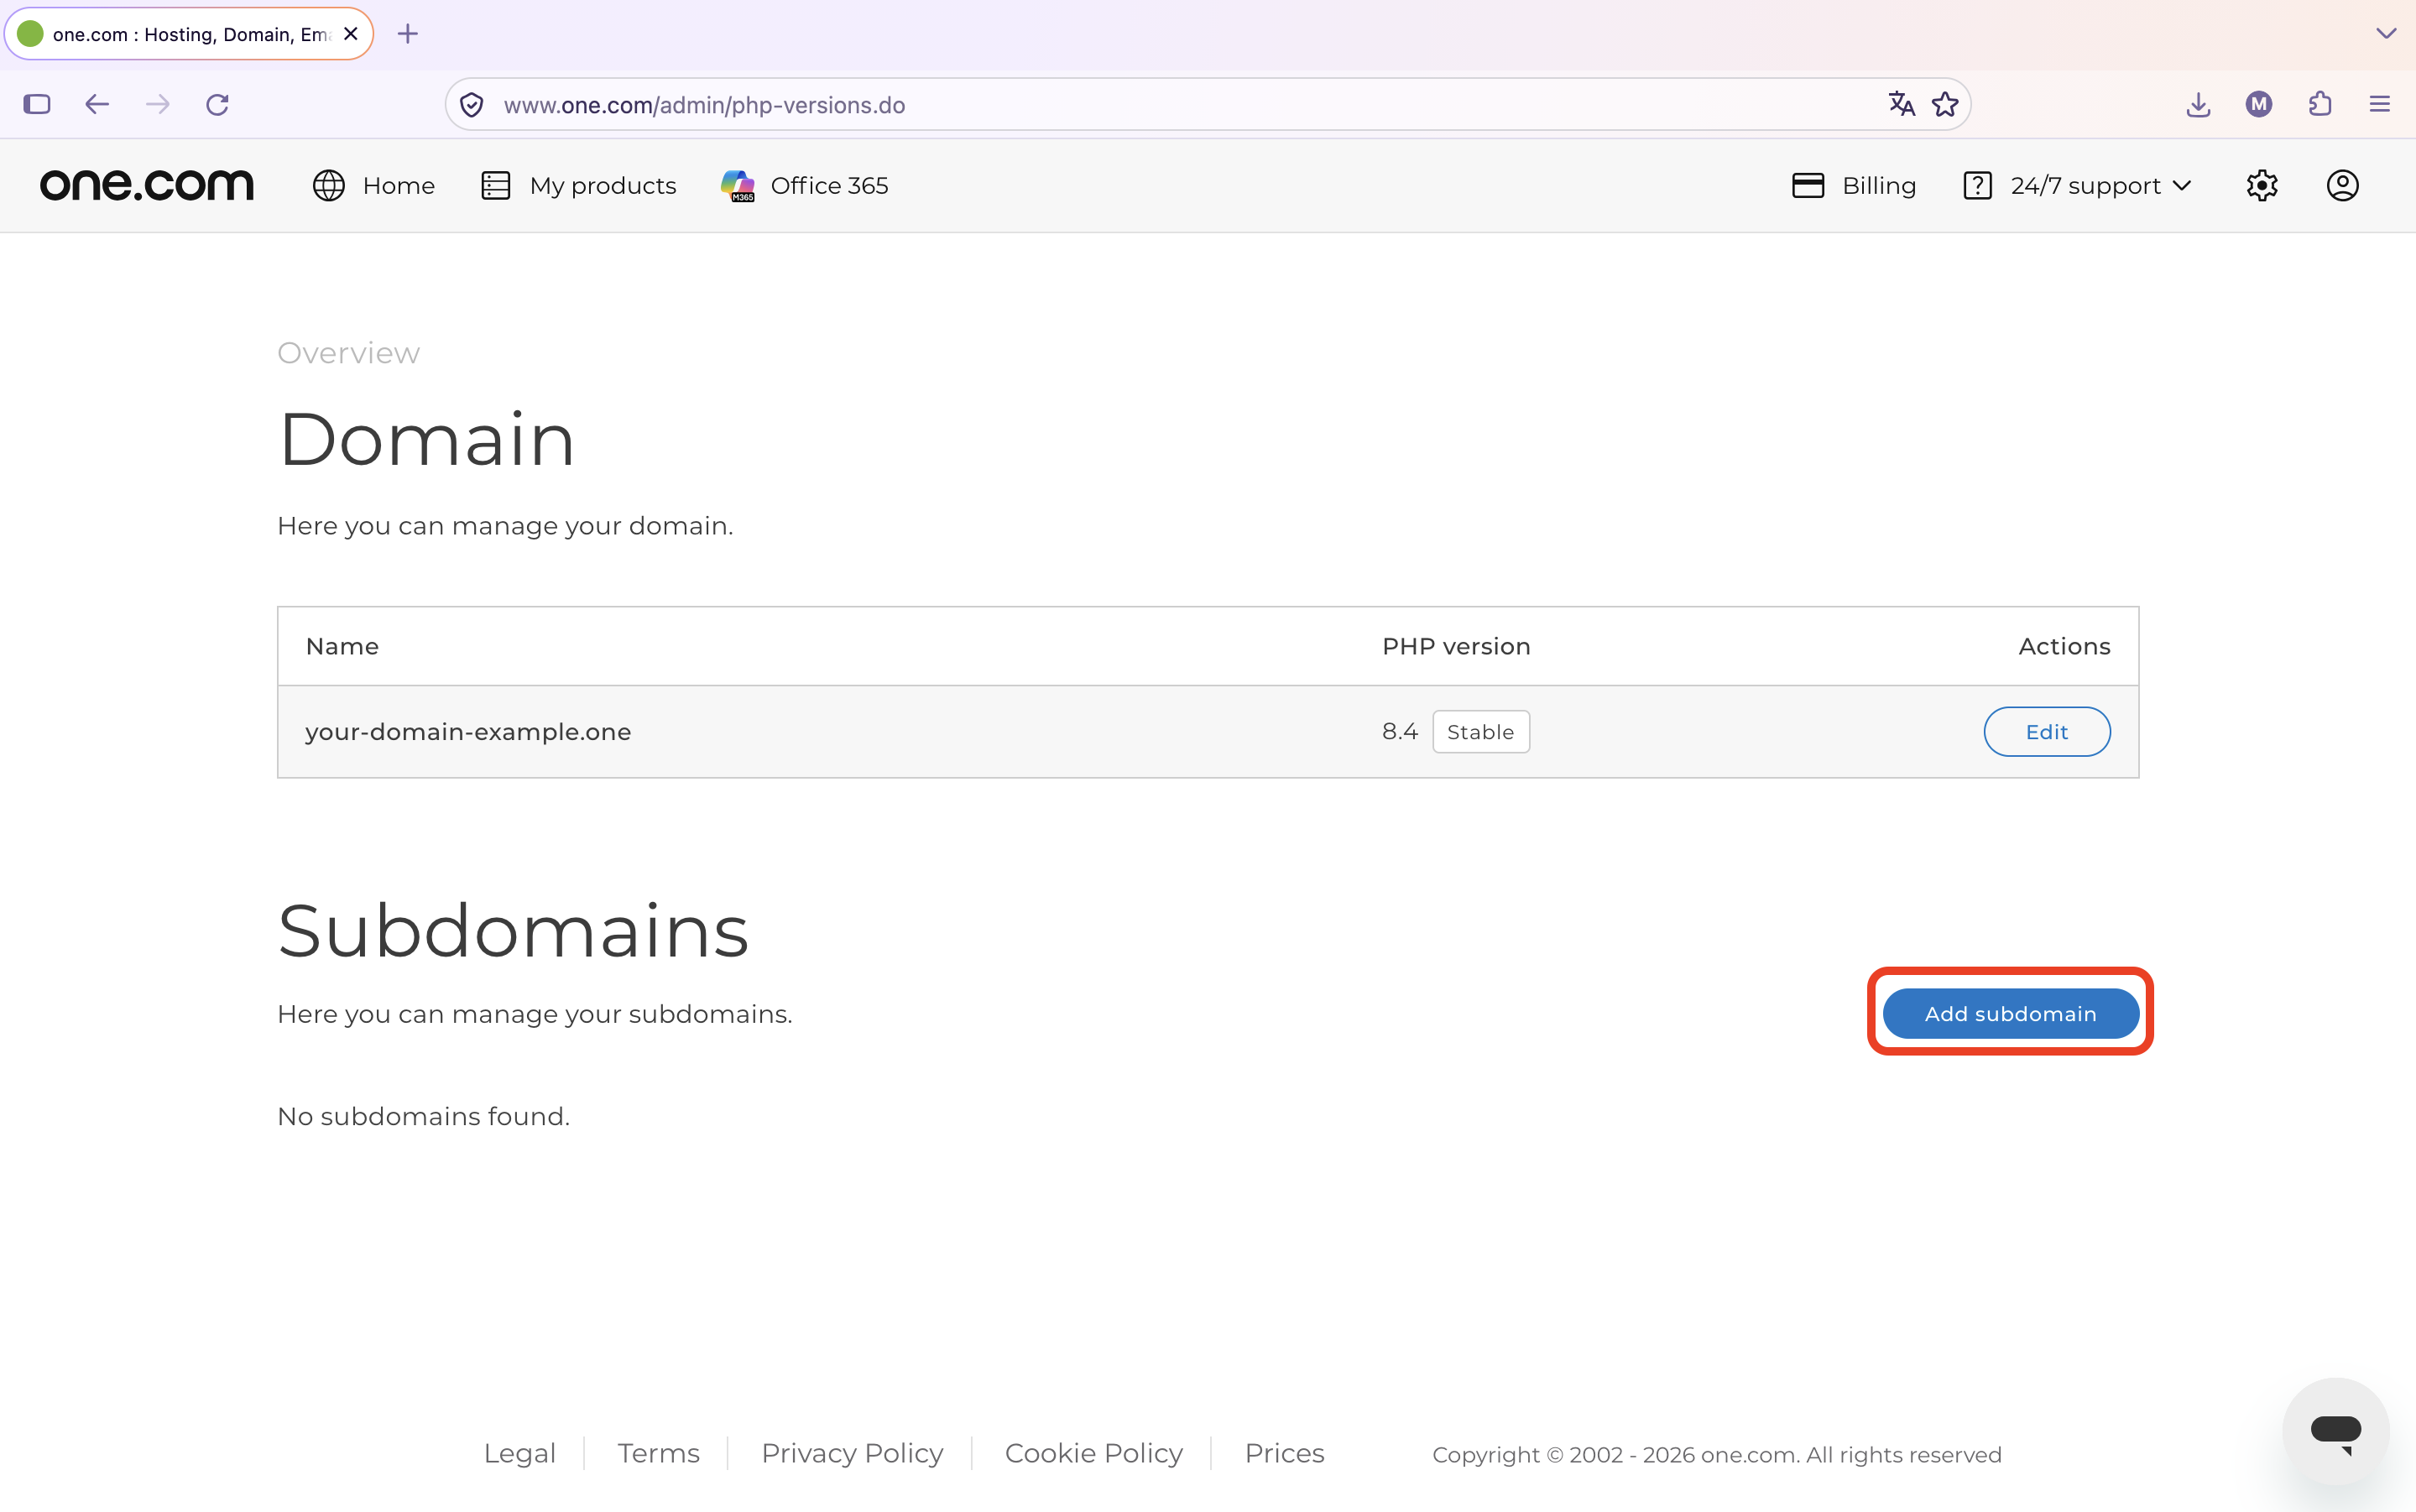Close the one.com tab

[351, 34]
